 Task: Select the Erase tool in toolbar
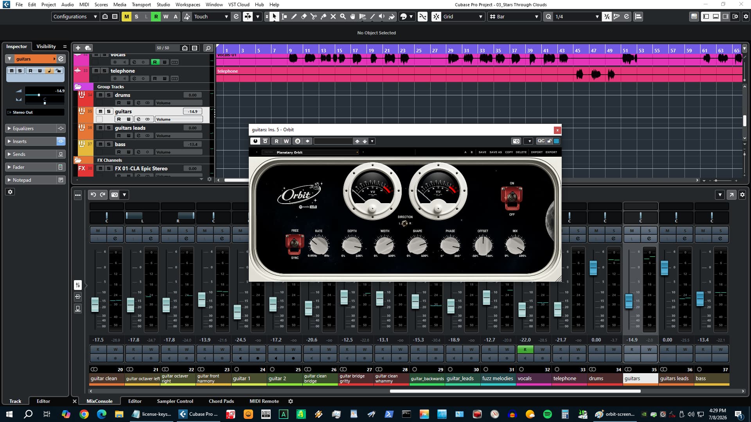pos(304,16)
